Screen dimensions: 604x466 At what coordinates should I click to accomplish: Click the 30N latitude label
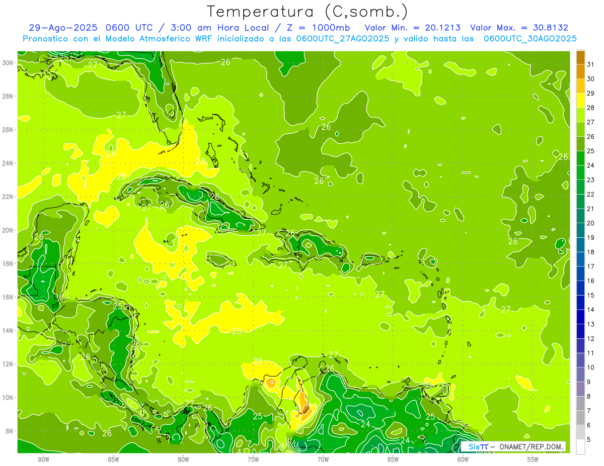pyautogui.click(x=8, y=62)
